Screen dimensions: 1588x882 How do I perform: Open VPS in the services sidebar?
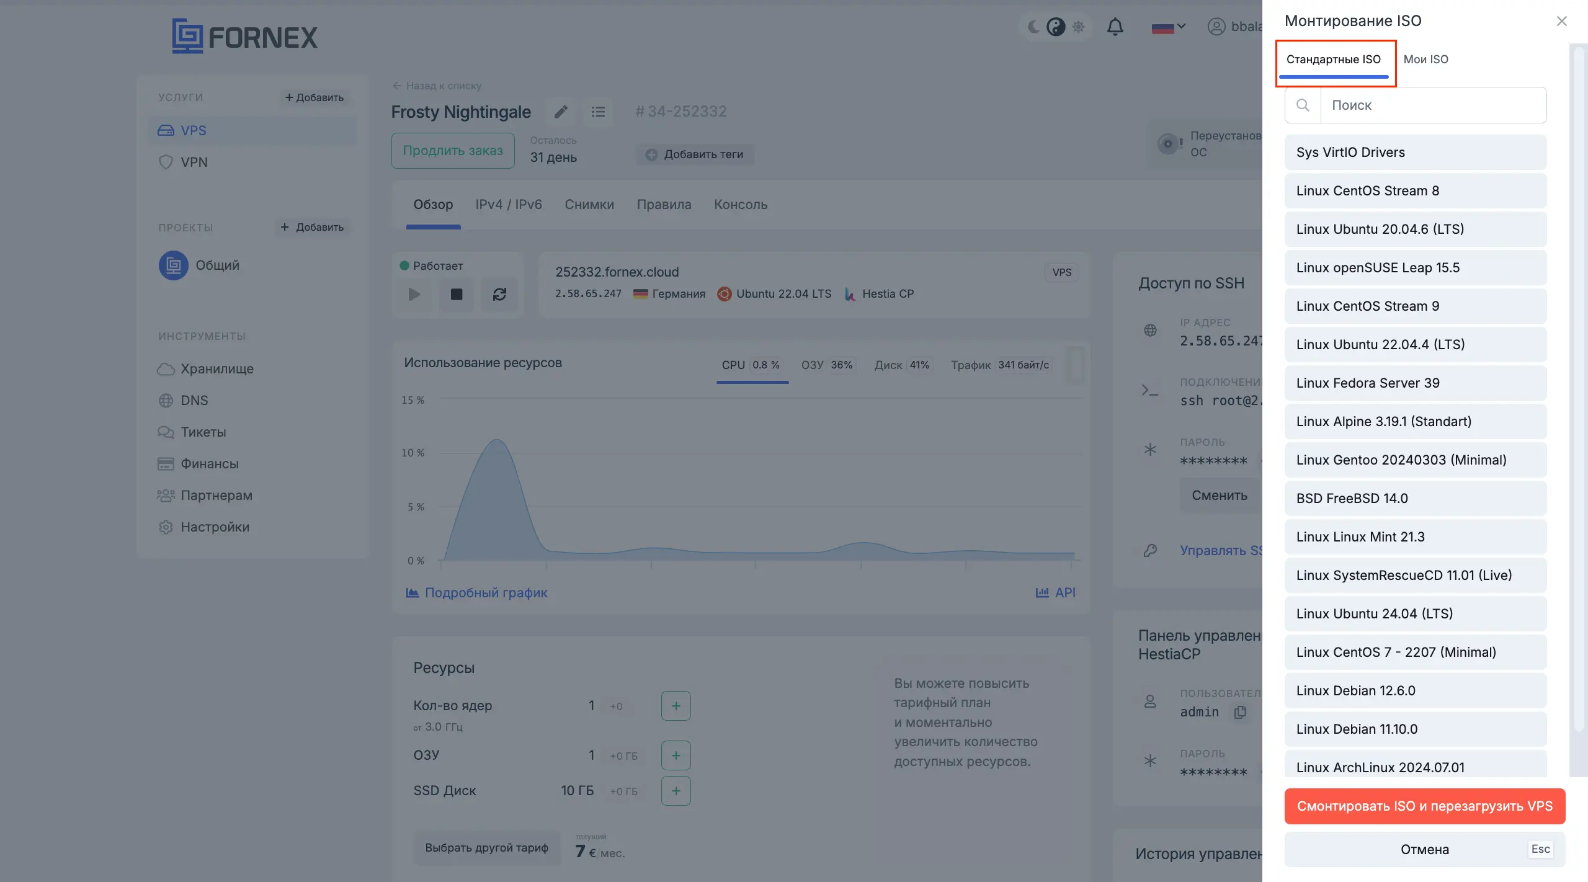(253, 130)
